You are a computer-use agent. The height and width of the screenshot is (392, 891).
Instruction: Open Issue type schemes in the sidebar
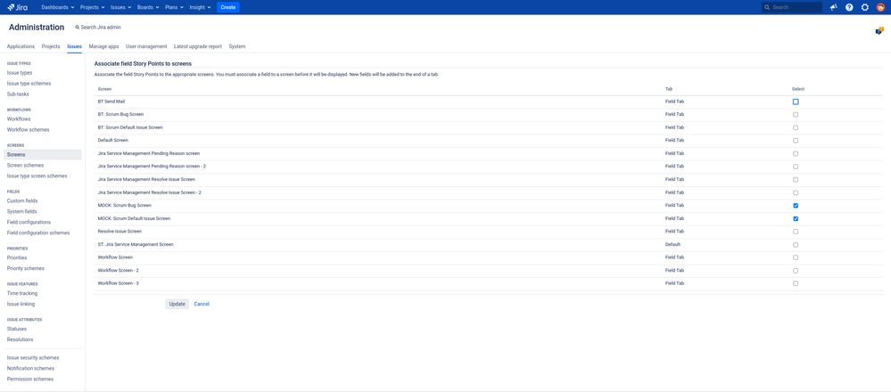[29, 84]
